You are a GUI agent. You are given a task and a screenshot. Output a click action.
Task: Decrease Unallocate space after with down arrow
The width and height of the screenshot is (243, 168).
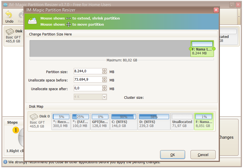(x=104, y=90)
